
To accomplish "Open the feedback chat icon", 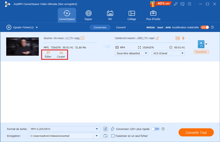I will pos(182,4).
